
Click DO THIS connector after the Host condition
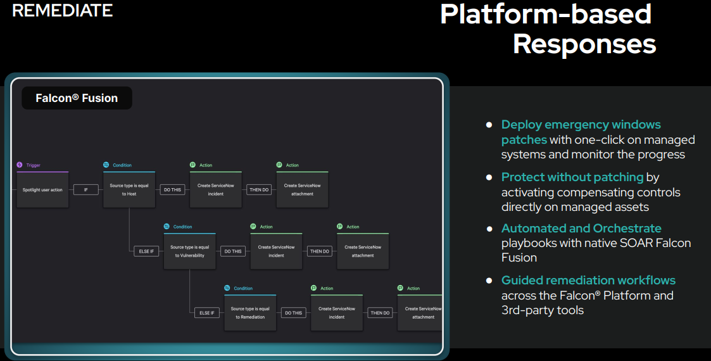tap(173, 189)
